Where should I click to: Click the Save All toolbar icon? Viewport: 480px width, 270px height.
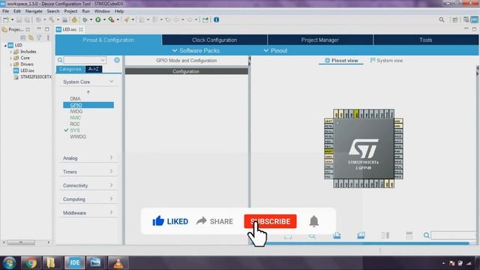(x=27, y=19)
